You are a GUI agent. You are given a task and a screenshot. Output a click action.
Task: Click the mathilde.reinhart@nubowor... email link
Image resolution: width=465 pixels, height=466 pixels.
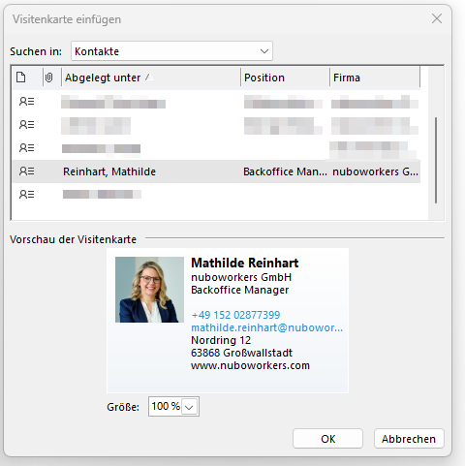click(266, 327)
